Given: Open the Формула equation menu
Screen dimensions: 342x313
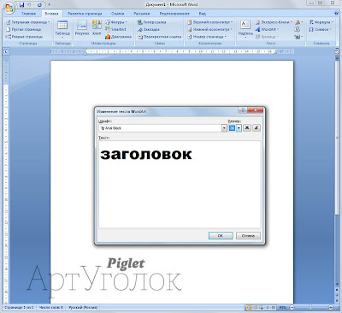Looking at the screenshot, I should [321, 22].
